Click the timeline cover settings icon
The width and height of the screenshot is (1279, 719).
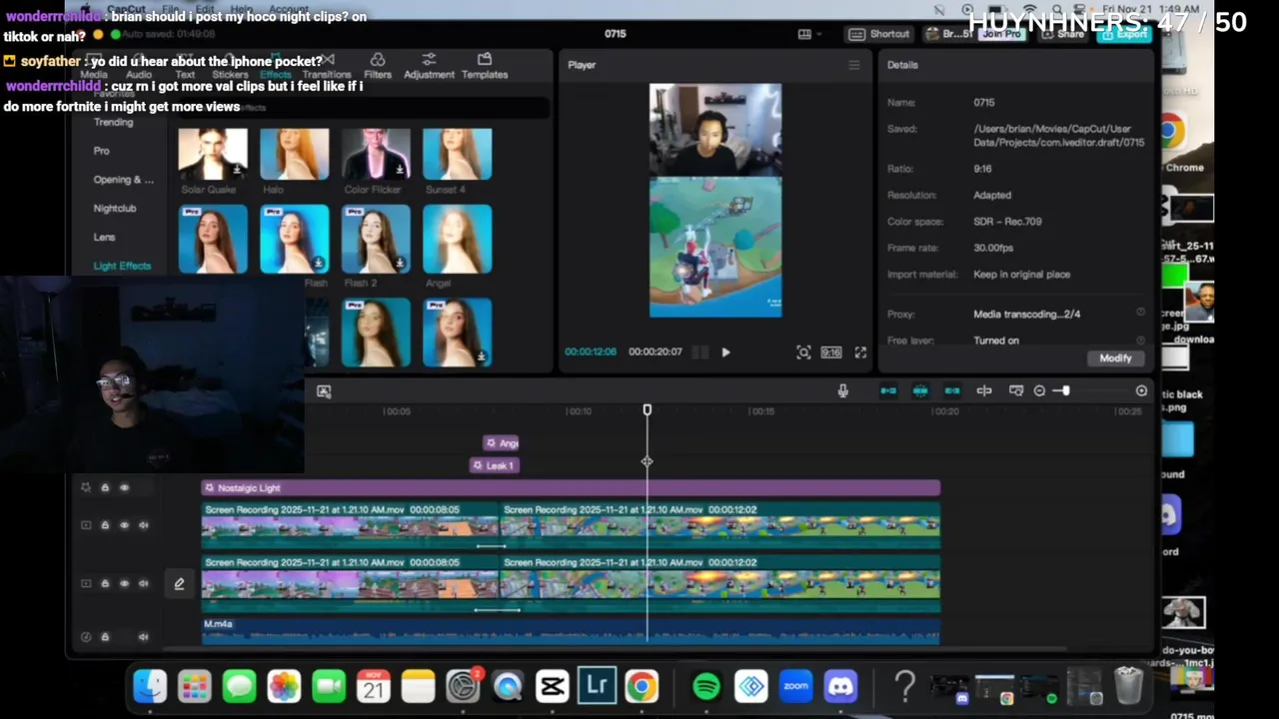[x=1016, y=390]
